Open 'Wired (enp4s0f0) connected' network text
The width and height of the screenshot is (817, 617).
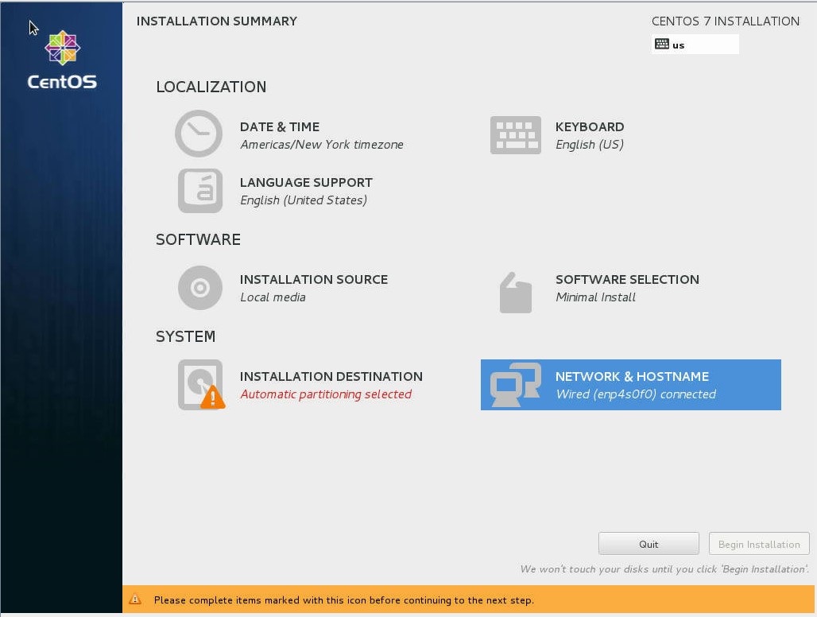pos(635,394)
